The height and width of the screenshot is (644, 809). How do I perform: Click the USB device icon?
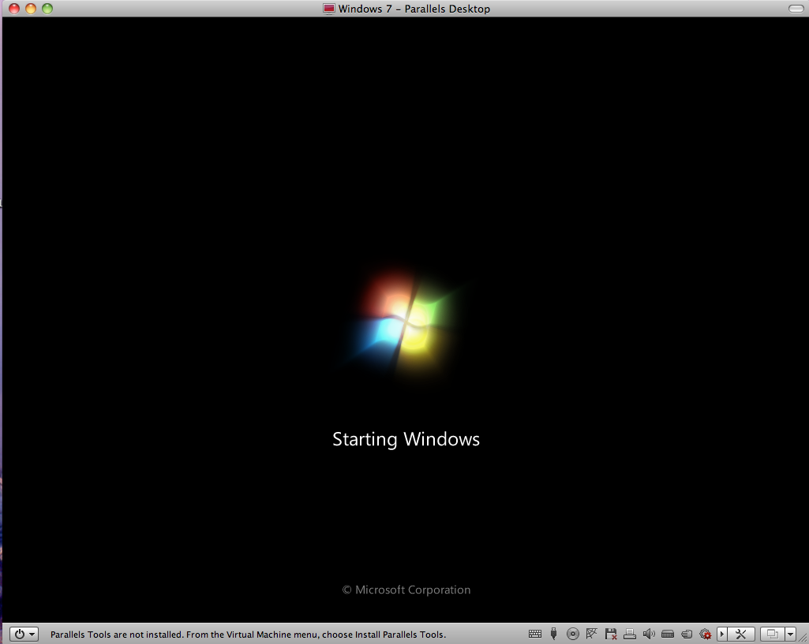tap(553, 634)
